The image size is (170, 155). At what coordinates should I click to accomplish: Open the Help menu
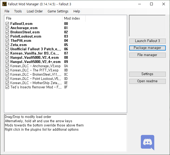click(77, 11)
